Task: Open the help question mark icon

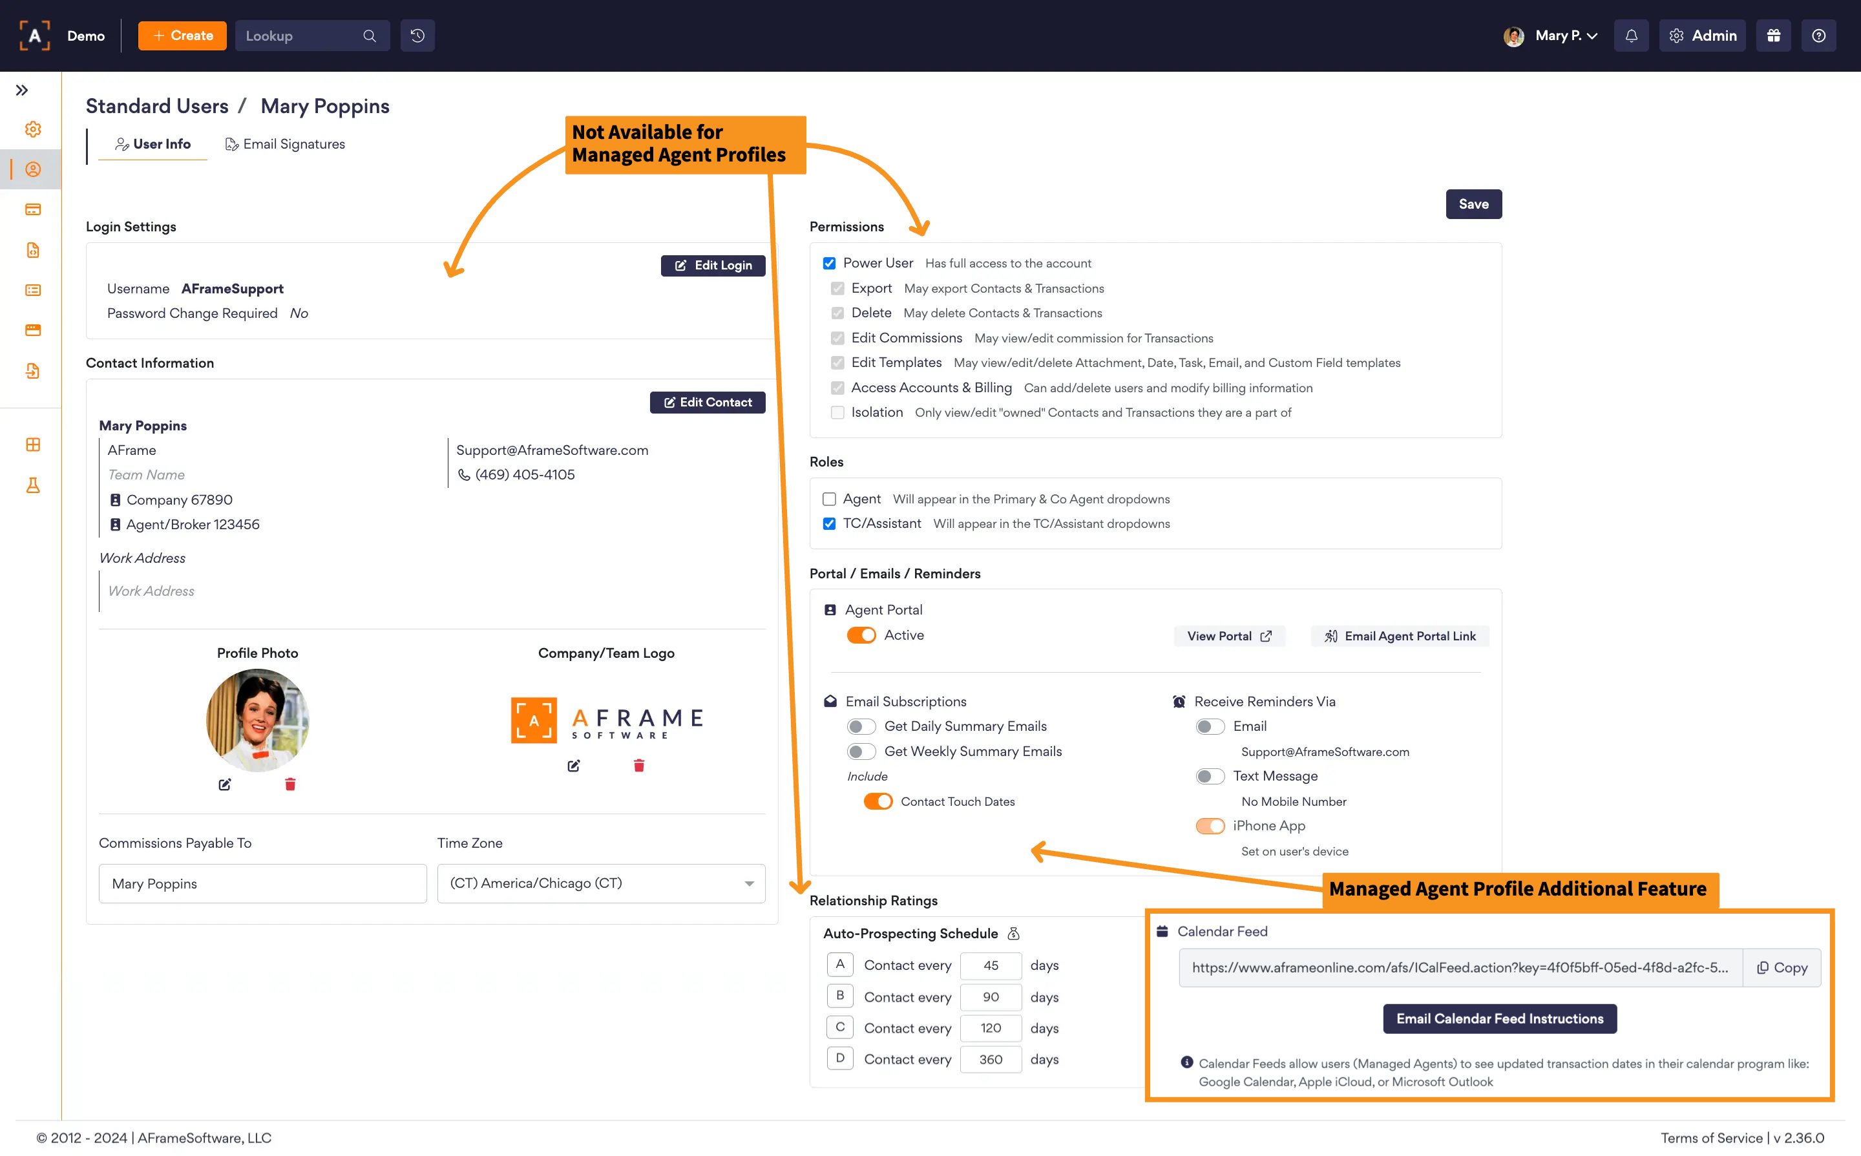Action: pos(1818,36)
